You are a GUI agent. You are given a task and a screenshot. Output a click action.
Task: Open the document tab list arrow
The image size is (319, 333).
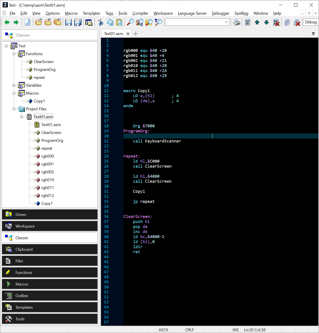click(x=313, y=34)
